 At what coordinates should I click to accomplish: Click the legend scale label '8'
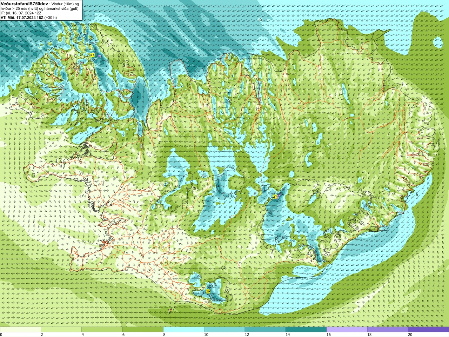coord(164,335)
